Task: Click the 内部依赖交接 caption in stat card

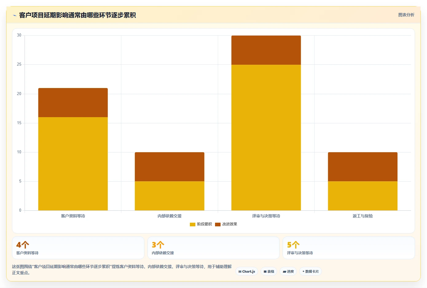Action: pyautogui.click(x=163, y=253)
